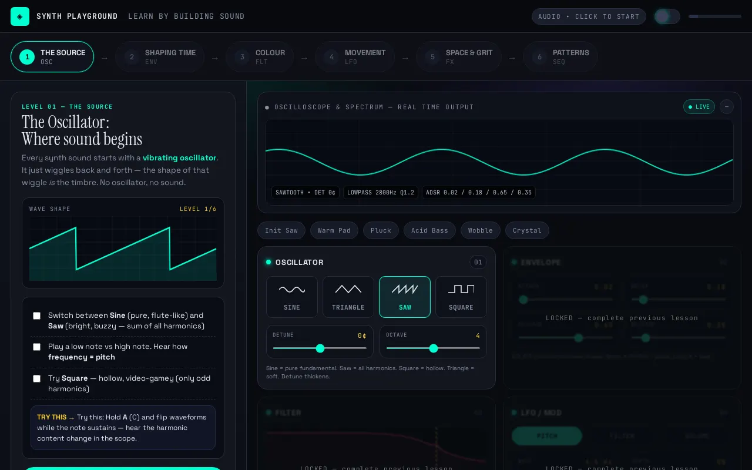Click the Wave Shape preview display
The image size is (752, 470).
pos(123,249)
